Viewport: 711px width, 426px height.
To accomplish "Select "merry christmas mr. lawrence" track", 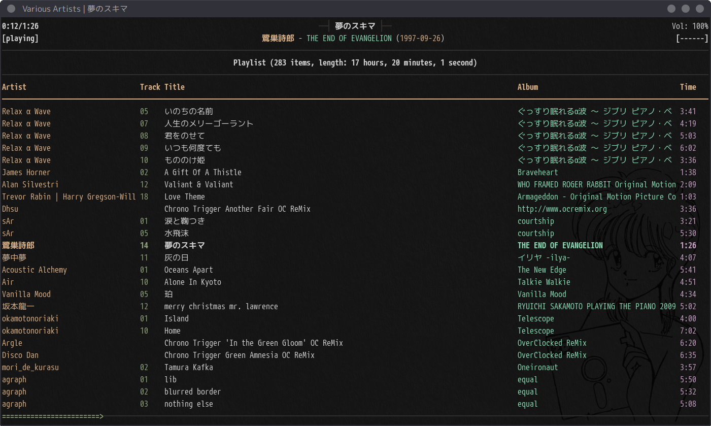I will pos(221,307).
